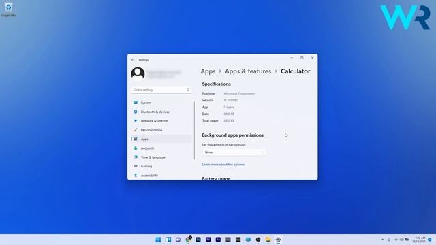Click the Apps & features breadcrumb

coord(248,71)
